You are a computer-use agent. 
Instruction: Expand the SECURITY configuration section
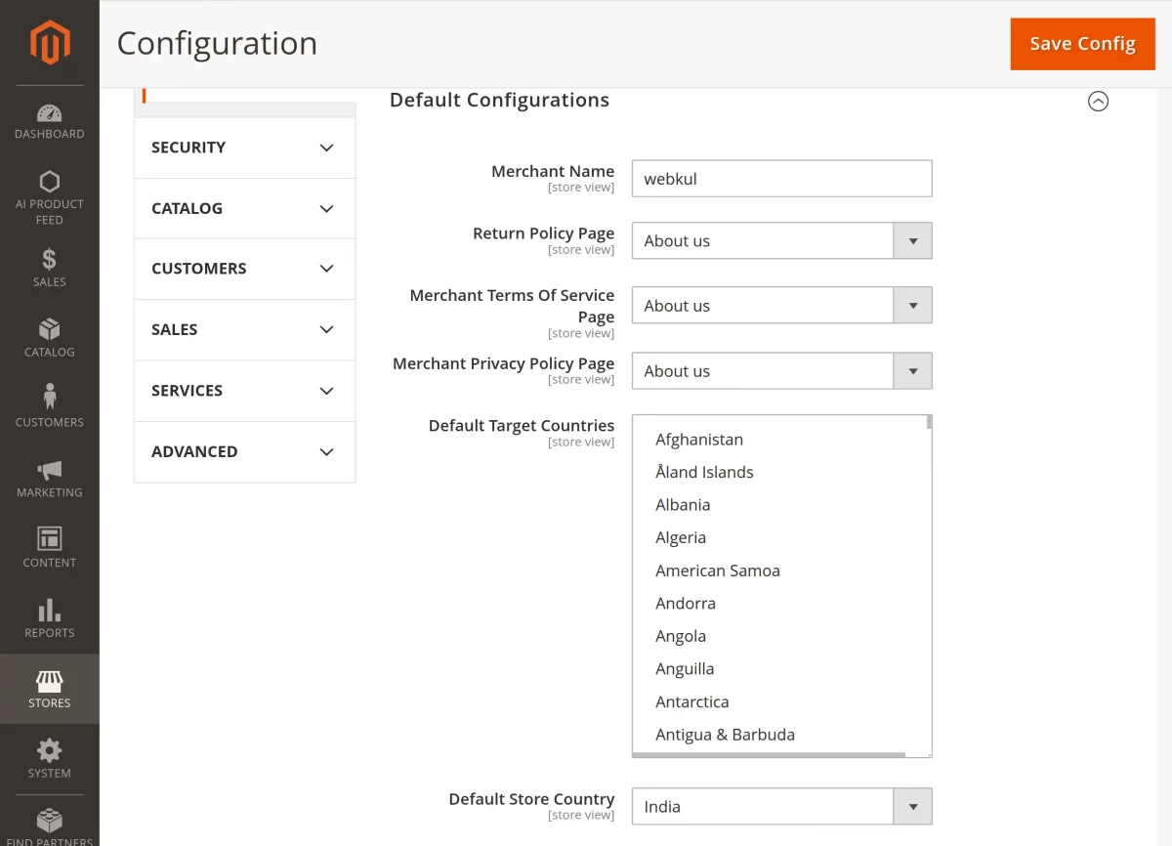coord(244,148)
